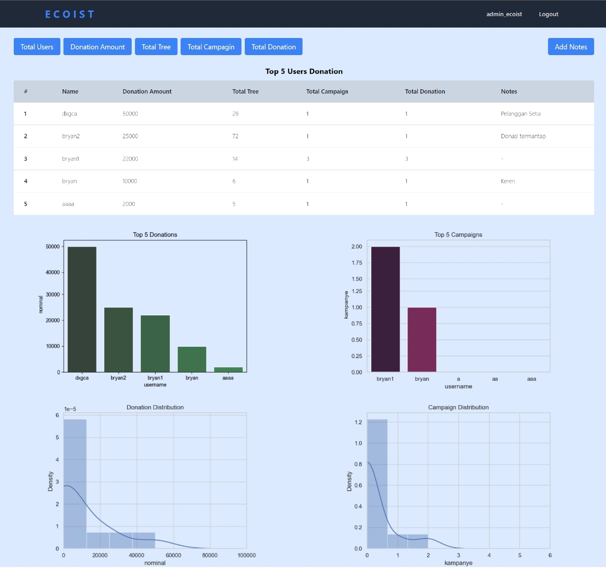Viewport: 606px width, 568px height.
Task: Click the ECOIST logo
Action: tap(70, 14)
